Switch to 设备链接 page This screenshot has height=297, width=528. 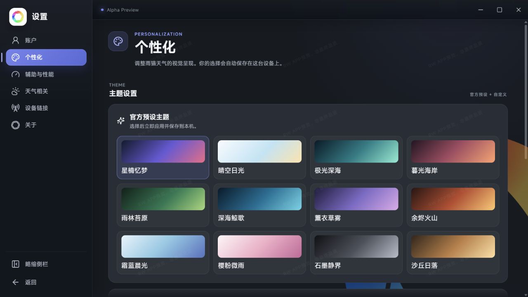click(x=46, y=108)
